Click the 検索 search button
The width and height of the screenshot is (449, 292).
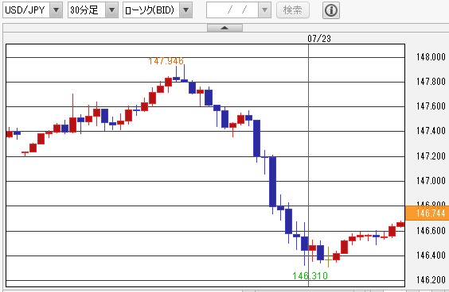tap(293, 10)
